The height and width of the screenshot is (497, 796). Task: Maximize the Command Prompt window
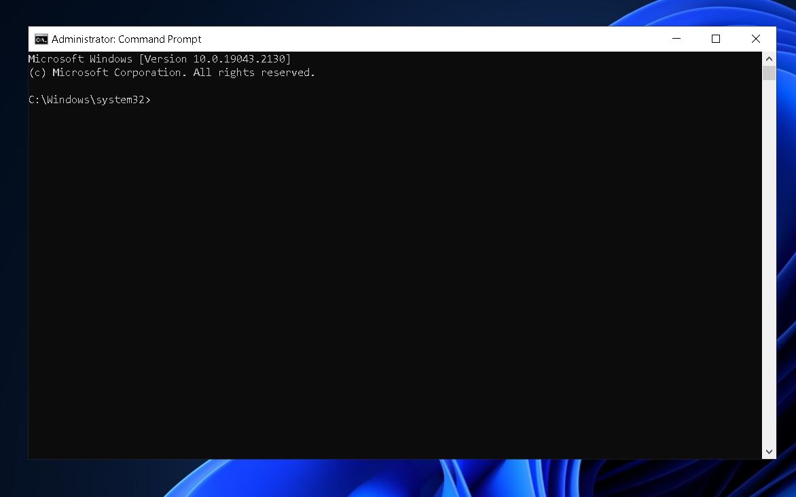coord(716,39)
